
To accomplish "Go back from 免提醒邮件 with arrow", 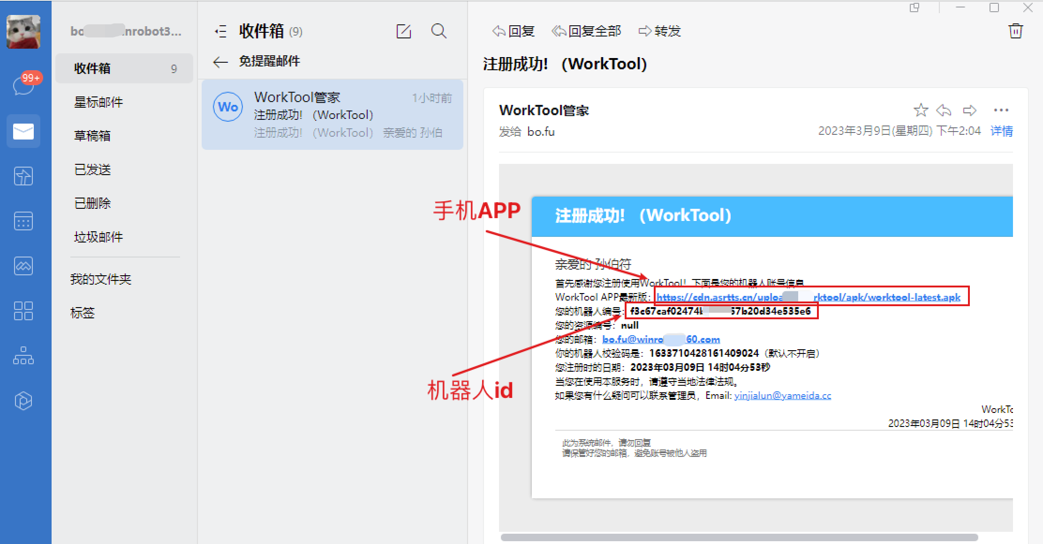I will point(220,62).
